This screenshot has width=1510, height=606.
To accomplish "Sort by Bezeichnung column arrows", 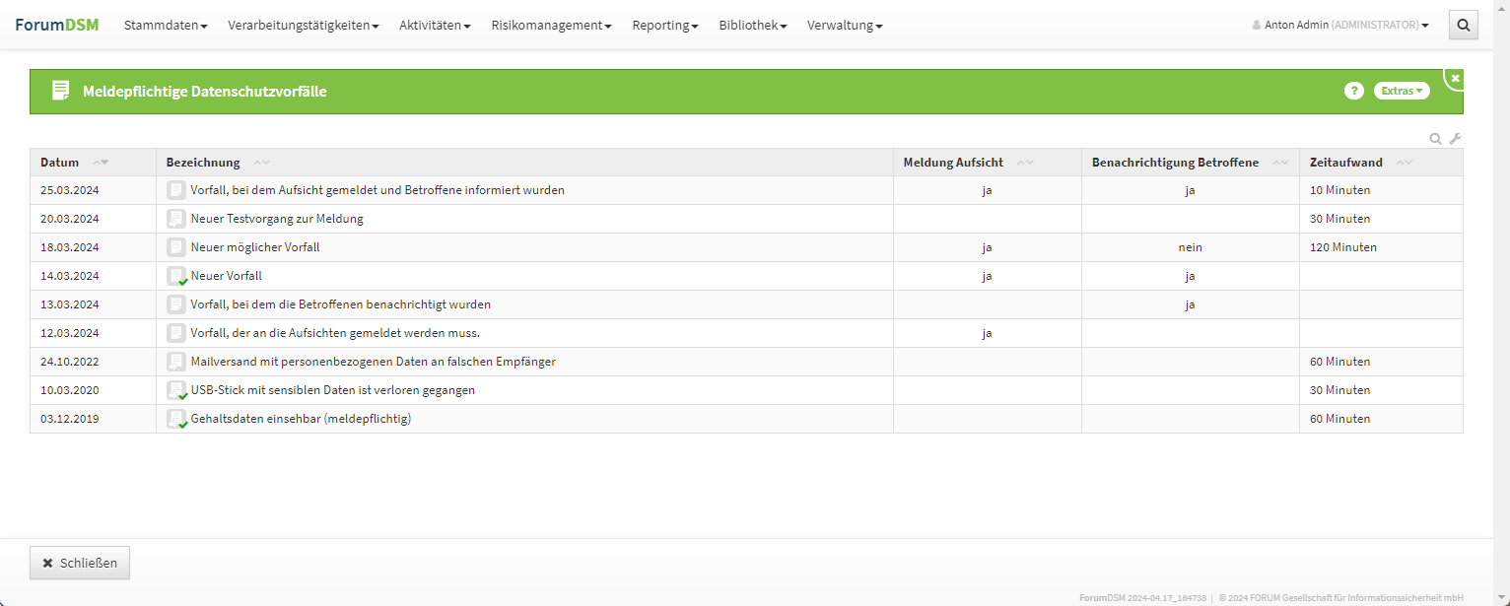I will (x=261, y=163).
